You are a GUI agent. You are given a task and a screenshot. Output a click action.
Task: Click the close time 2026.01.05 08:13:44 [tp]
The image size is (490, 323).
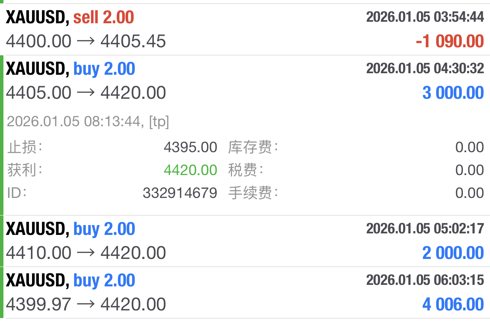(x=88, y=122)
